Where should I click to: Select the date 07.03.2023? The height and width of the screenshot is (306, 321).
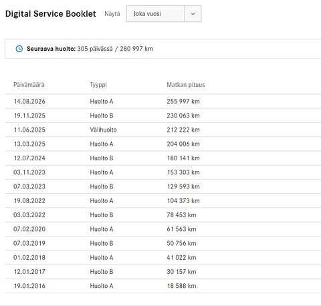tap(29, 186)
